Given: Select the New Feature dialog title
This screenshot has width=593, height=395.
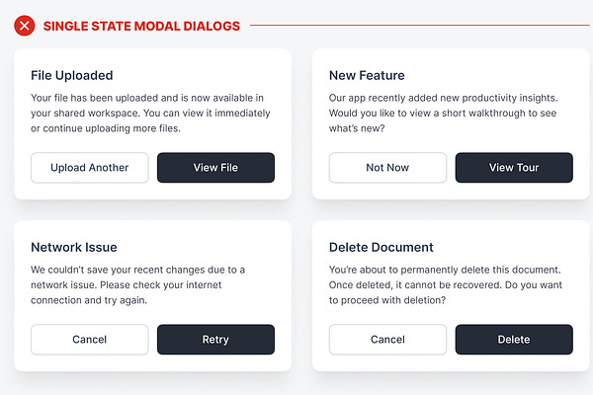Looking at the screenshot, I should (x=367, y=75).
